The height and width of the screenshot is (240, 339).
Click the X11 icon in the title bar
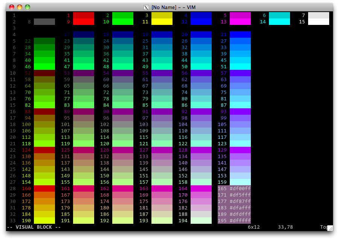coord(146,7)
